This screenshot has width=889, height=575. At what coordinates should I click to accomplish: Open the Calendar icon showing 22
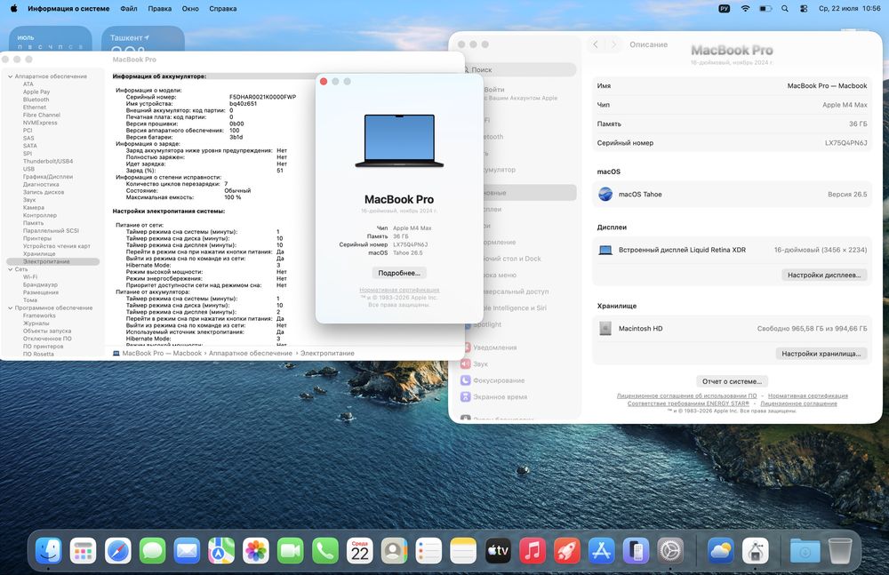(x=360, y=551)
